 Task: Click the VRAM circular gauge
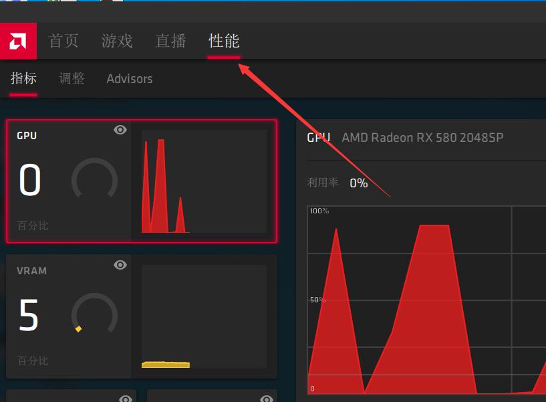[x=94, y=313]
